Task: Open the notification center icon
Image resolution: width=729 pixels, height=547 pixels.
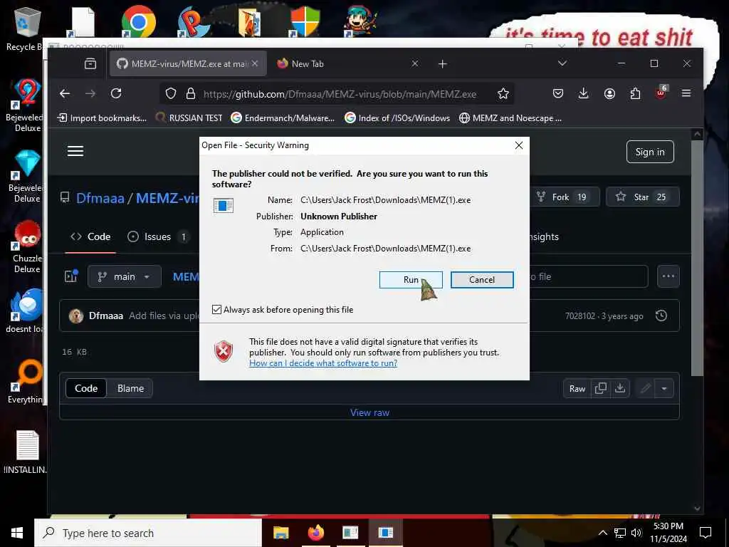Action: (706, 533)
